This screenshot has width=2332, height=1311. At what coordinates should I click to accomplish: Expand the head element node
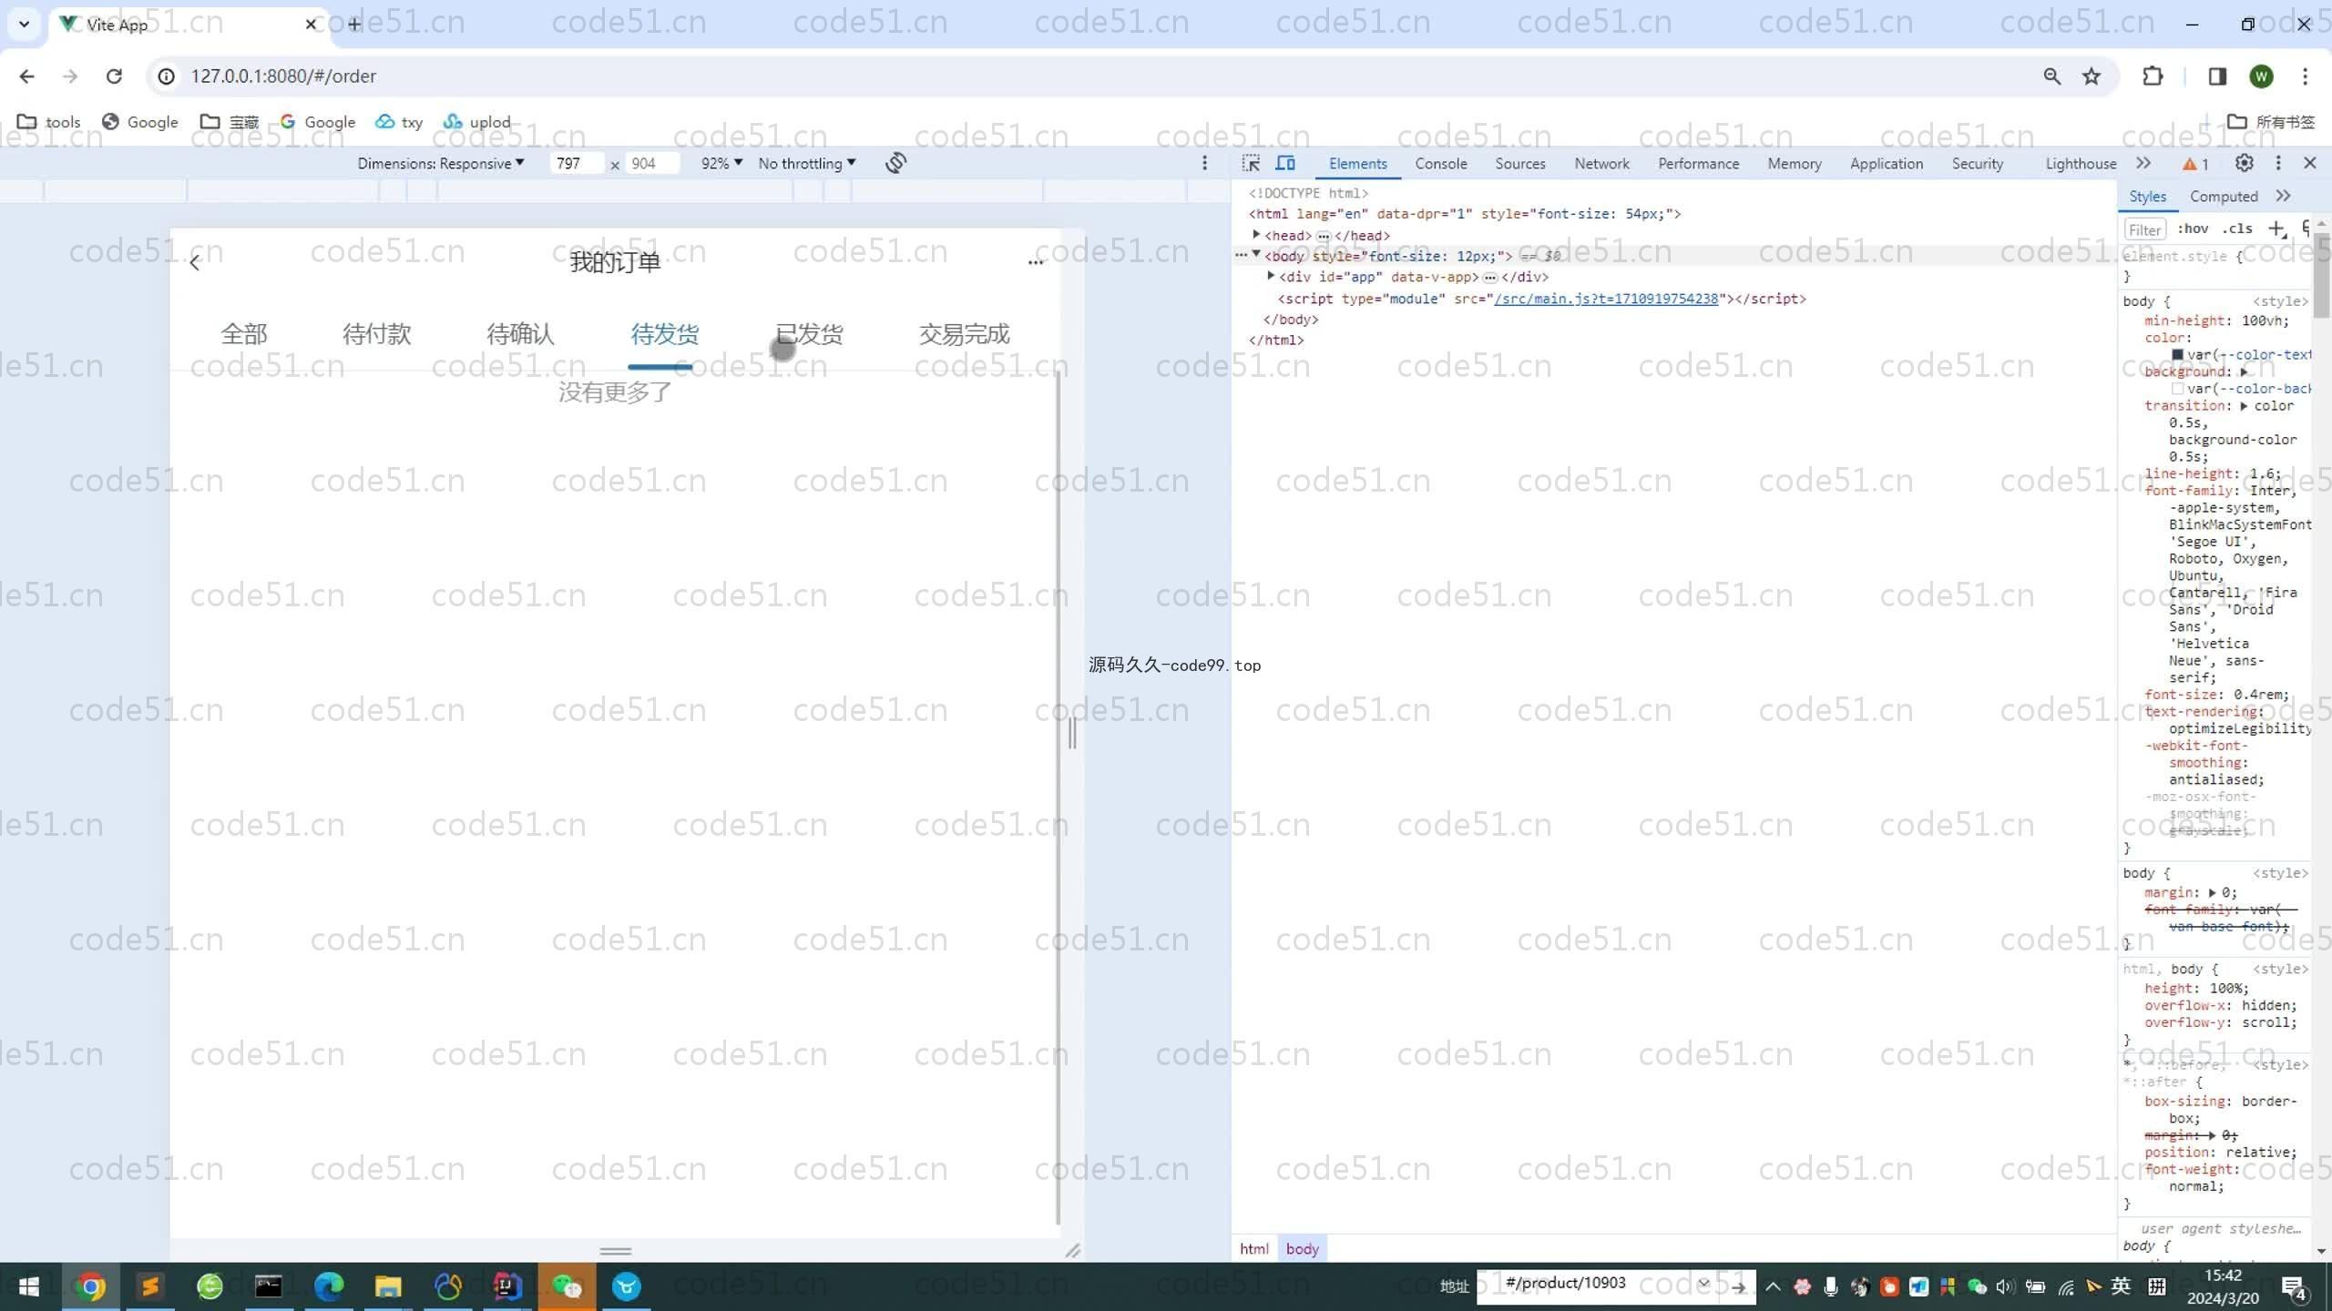(1256, 235)
